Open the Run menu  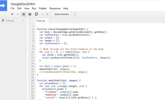tap(34, 9)
